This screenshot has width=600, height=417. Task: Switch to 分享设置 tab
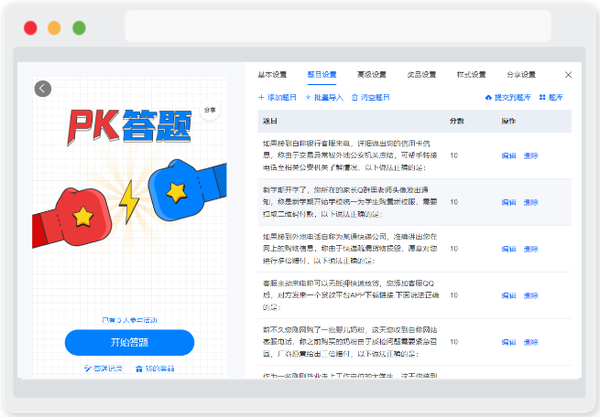tap(521, 74)
